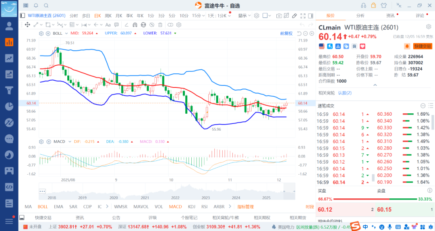The height and width of the screenshot is (231, 435).
Task: Switch to 月K monthly chart
Action: 119,16
